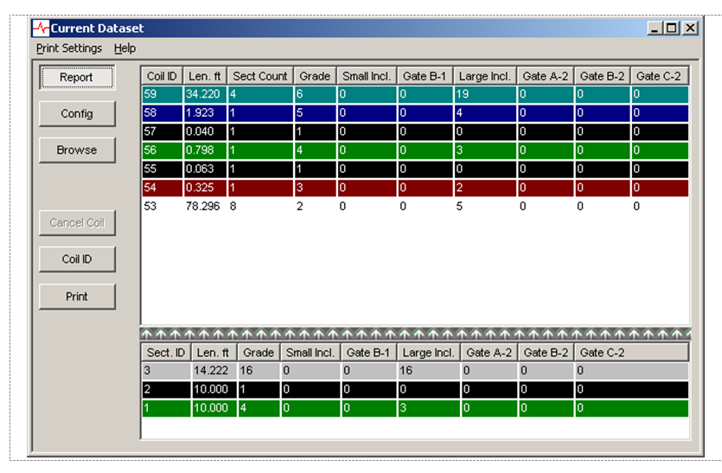Click the Coil ID button
The width and height of the screenshot is (722, 473).
[x=77, y=259]
